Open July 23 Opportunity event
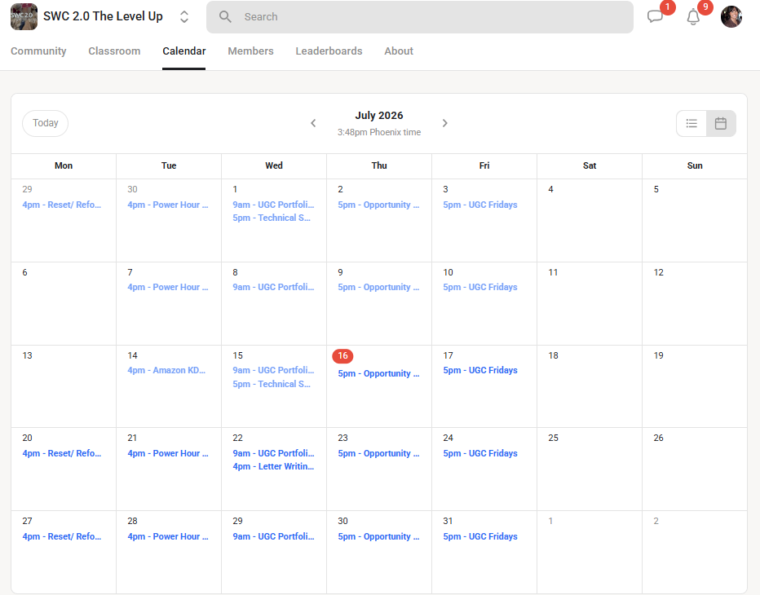Screen dimensions: 760x595 click(378, 453)
